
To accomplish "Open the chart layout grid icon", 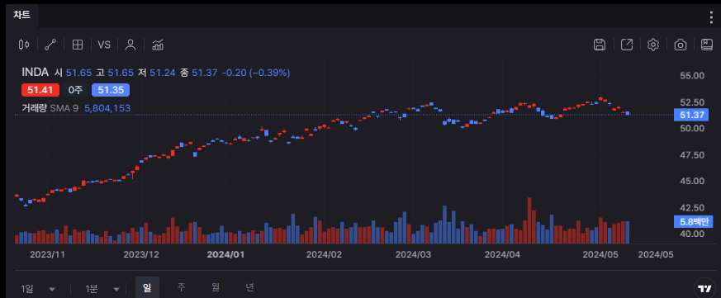I will coord(78,45).
